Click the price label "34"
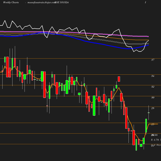The width and height of the screenshot is (161, 161). tap(153, 76)
